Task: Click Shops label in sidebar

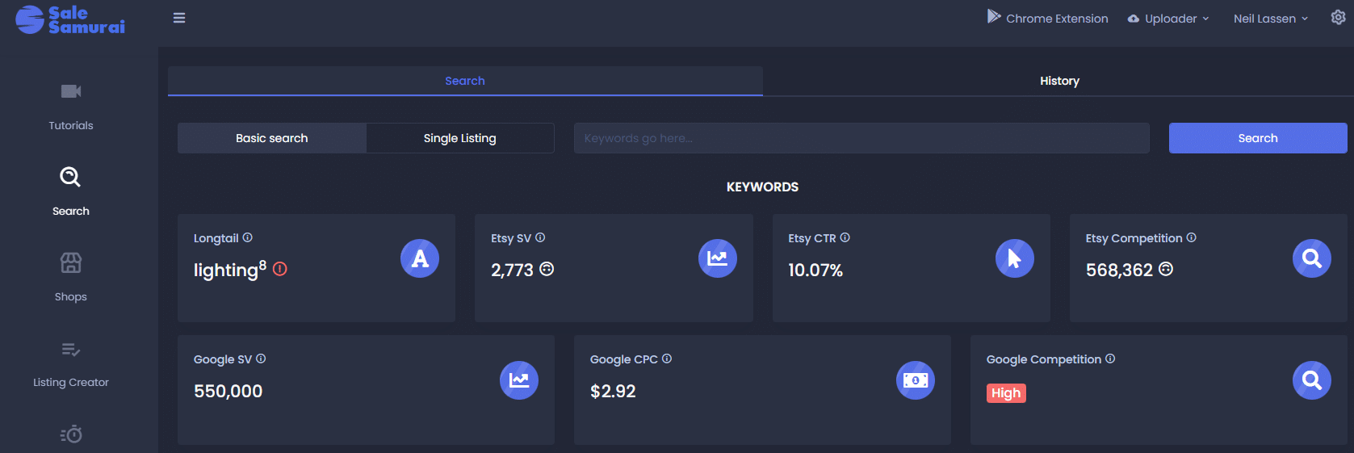Action: point(71,296)
